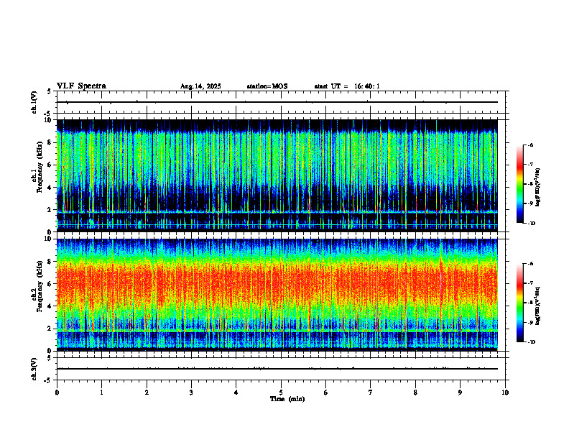The width and height of the screenshot is (569, 440).
Task: Click the time axis tick label "1"
Action: tap(101, 393)
